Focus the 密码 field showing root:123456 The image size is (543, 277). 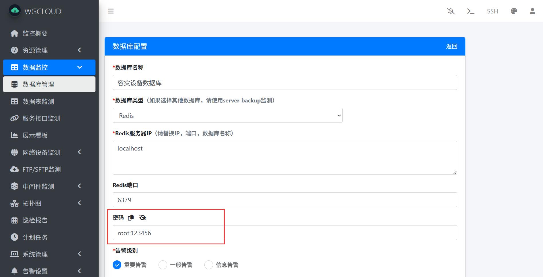click(285, 233)
